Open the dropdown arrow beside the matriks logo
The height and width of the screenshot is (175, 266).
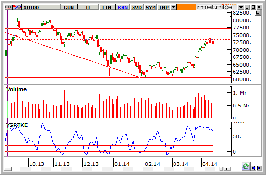tap(241, 7)
